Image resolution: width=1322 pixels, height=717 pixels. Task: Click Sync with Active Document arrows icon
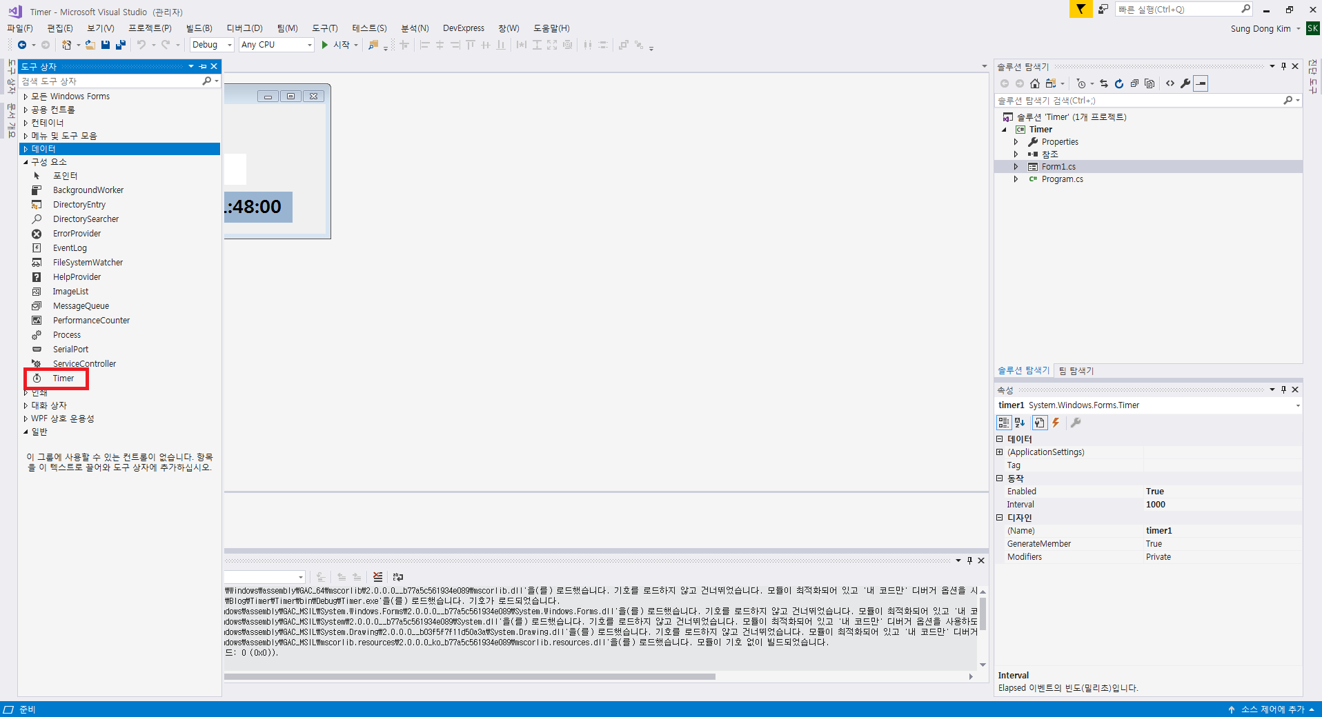click(x=1104, y=83)
